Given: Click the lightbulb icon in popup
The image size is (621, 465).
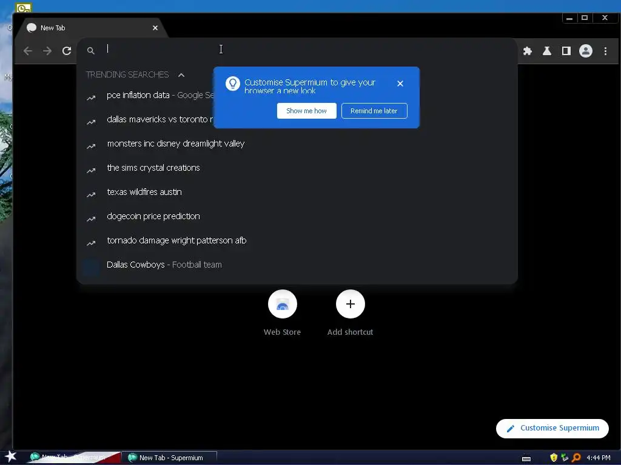Looking at the screenshot, I should pos(233,84).
